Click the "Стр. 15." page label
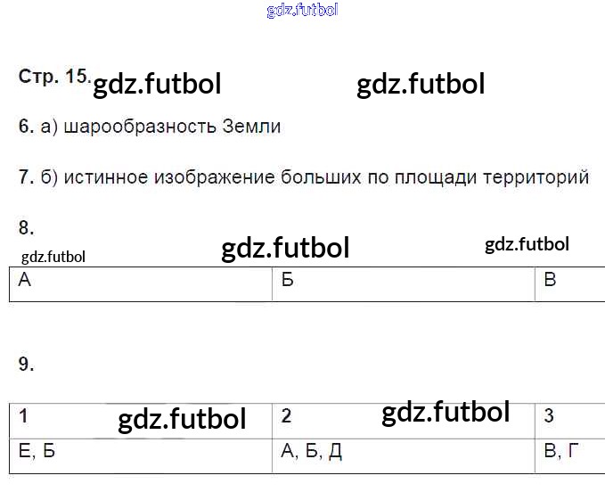 [x=53, y=77]
